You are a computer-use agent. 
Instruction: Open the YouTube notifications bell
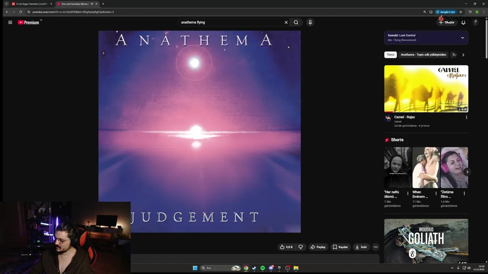463,22
